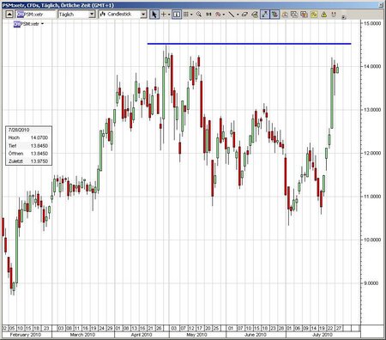The width and height of the screenshot is (386, 340).
Task: Click the Öffnen 13.8450 value
Action: coord(39,154)
